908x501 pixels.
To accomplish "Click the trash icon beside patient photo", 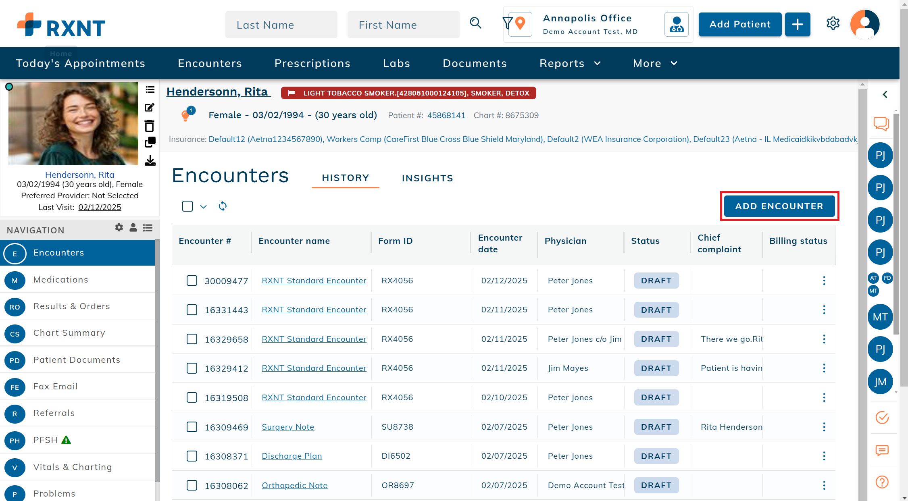I will [150, 126].
